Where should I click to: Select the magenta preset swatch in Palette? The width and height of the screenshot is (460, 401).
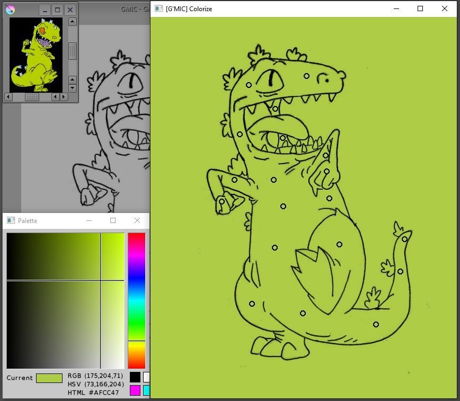[135, 390]
